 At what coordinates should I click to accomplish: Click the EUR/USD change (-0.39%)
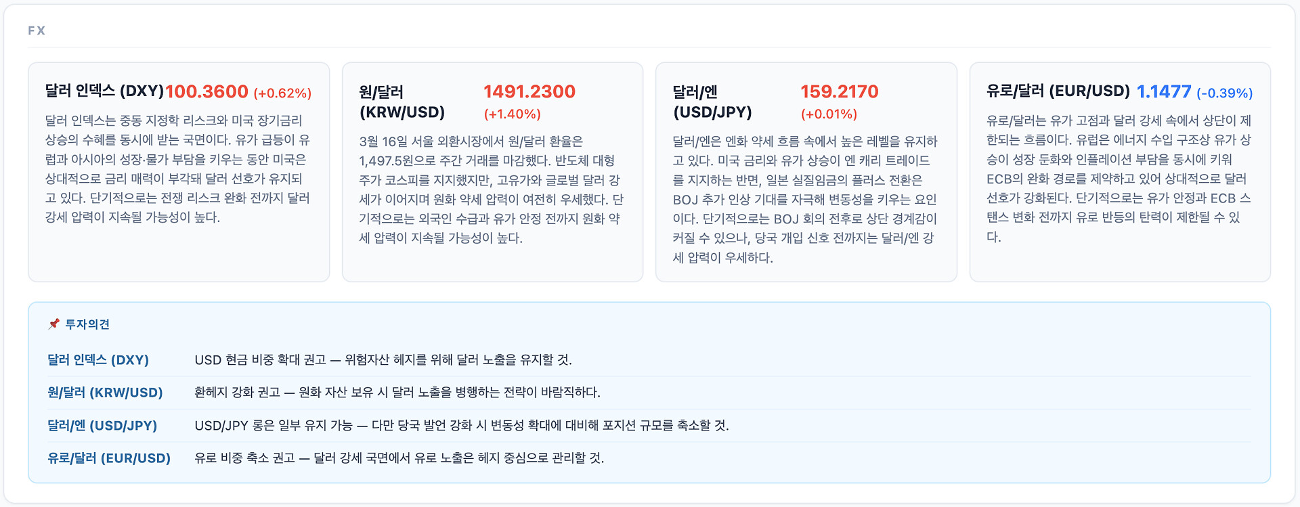(x=1225, y=93)
